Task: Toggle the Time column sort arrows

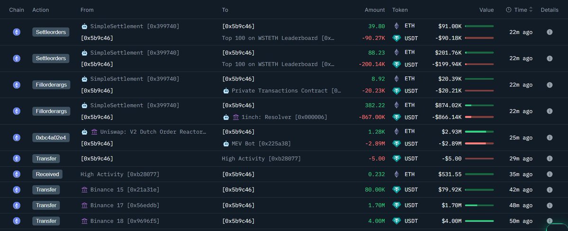Action: pyautogui.click(x=531, y=9)
